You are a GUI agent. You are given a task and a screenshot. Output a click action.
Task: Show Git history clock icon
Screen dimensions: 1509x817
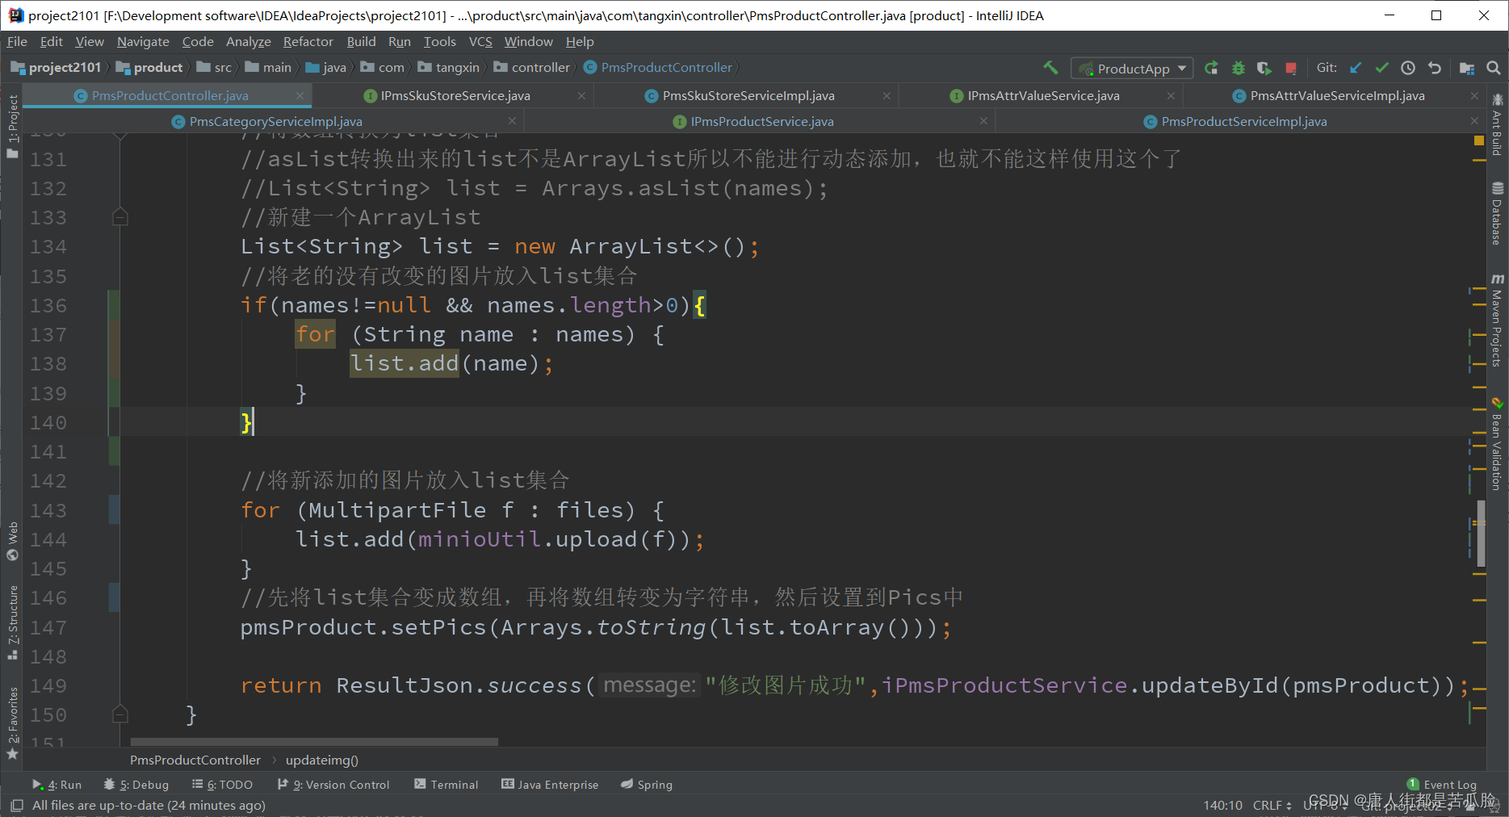coord(1408,68)
